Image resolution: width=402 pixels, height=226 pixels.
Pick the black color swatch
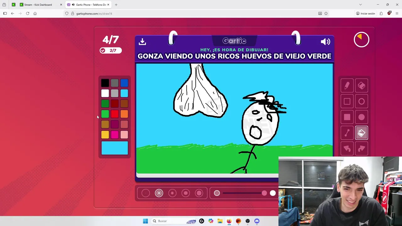point(105,83)
